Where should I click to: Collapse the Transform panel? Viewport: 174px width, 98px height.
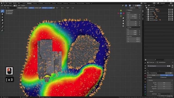coord(130,10)
